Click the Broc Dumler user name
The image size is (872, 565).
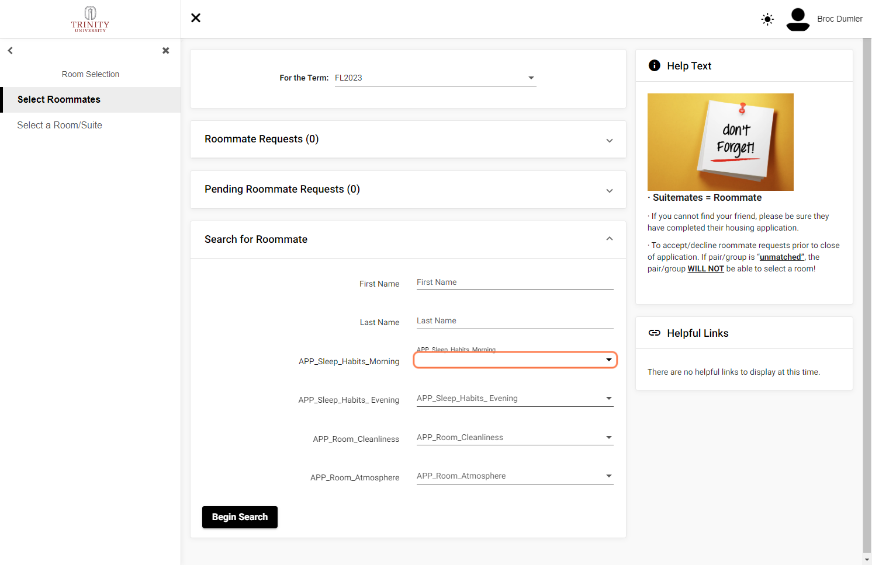[x=840, y=19]
